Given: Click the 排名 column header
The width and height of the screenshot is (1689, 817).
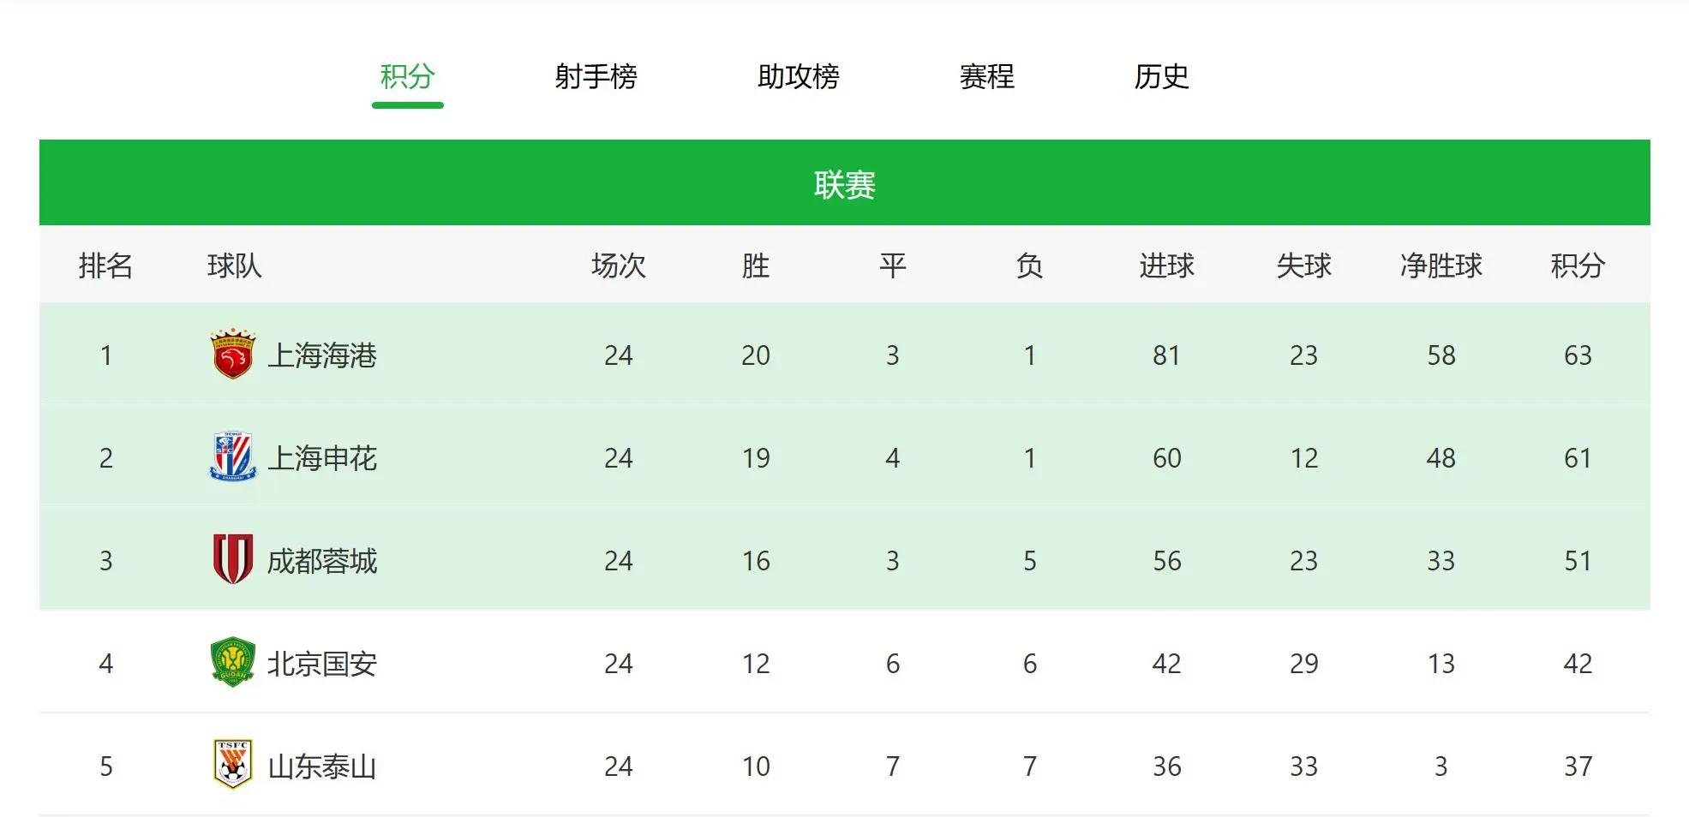Looking at the screenshot, I should point(106,265).
